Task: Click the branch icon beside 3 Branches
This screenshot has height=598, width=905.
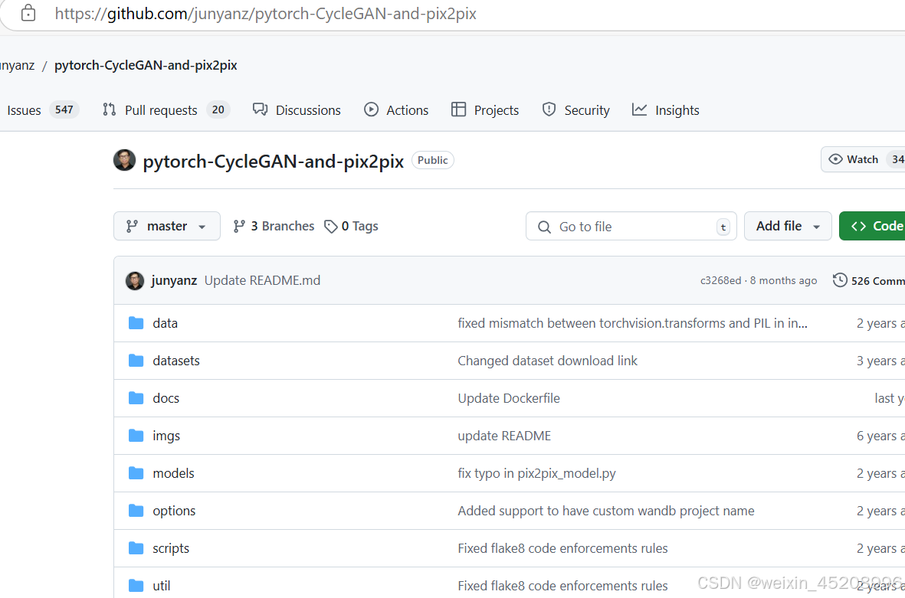Action: point(239,227)
